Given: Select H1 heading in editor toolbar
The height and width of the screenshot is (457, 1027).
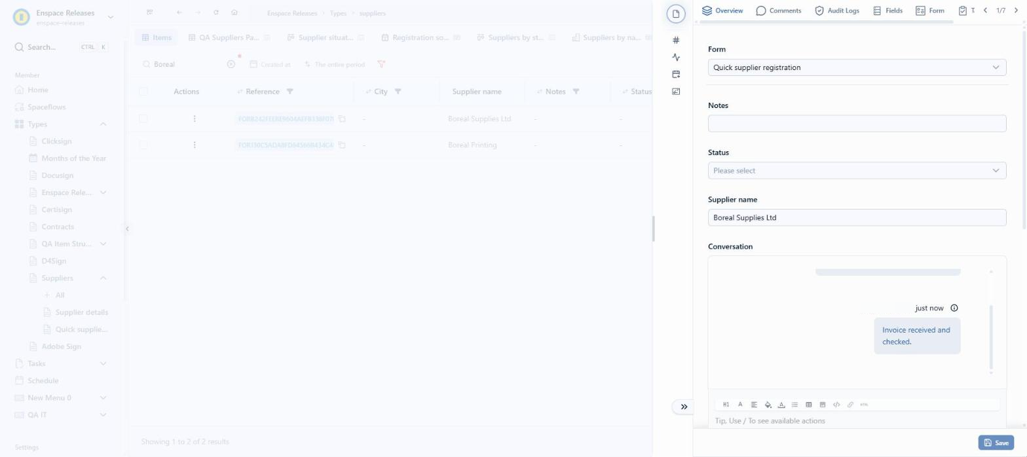Looking at the screenshot, I should (726, 405).
